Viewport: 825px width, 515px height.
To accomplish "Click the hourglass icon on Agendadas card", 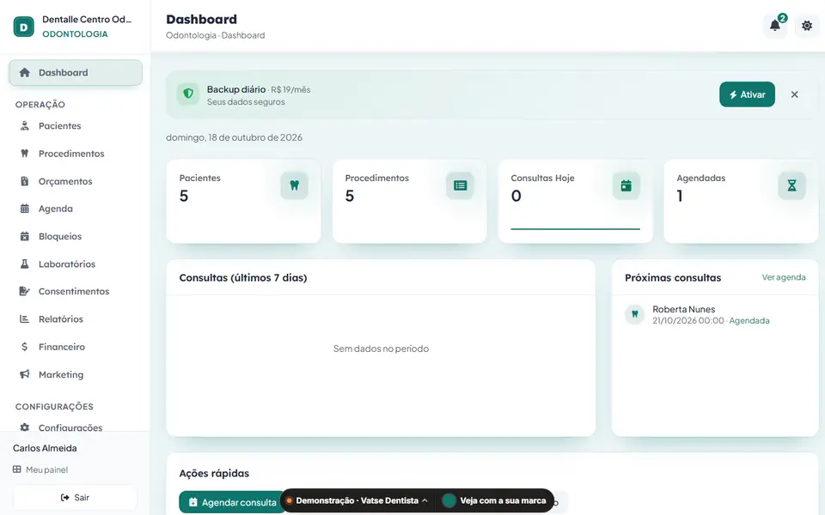I will pyautogui.click(x=791, y=185).
